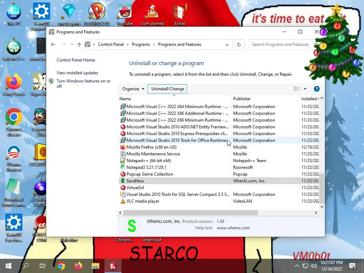This screenshot has width=364, height=273.
Task: Click the horizontal scrollbar thumb
Action: [191, 213]
